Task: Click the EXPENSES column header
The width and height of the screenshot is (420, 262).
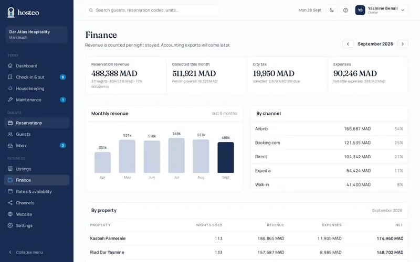Action: [332, 225]
